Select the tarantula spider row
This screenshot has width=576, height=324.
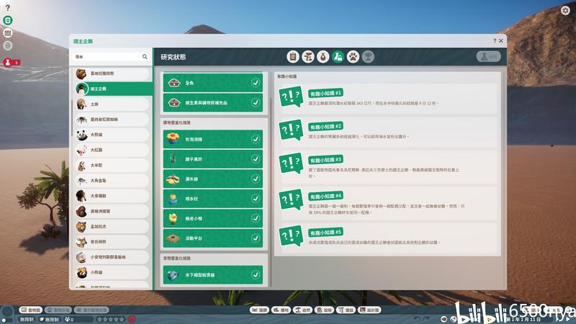[112, 120]
